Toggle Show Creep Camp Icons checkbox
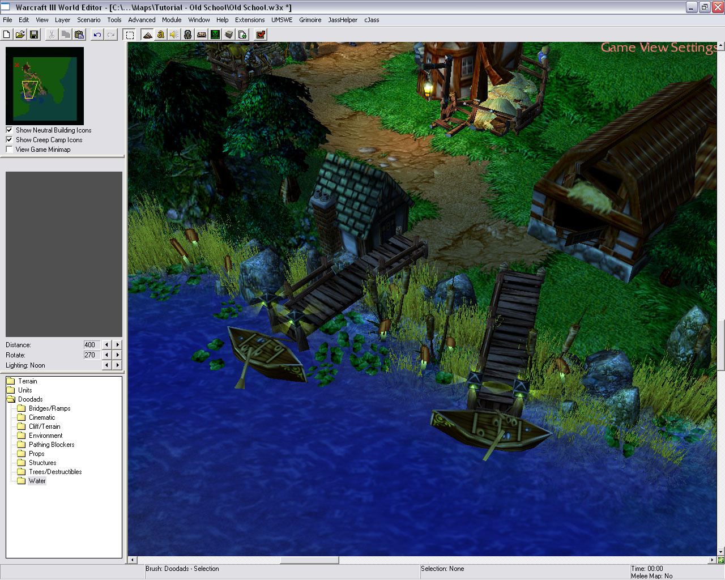Viewport: 725px width, 580px height. [9, 139]
